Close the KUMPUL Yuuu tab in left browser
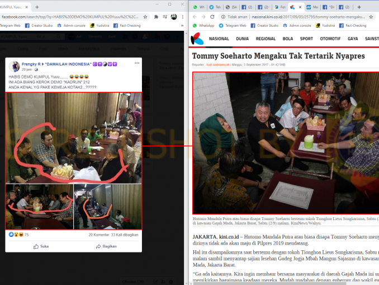The width and height of the screenshot is (379, 285). point(27,7)
